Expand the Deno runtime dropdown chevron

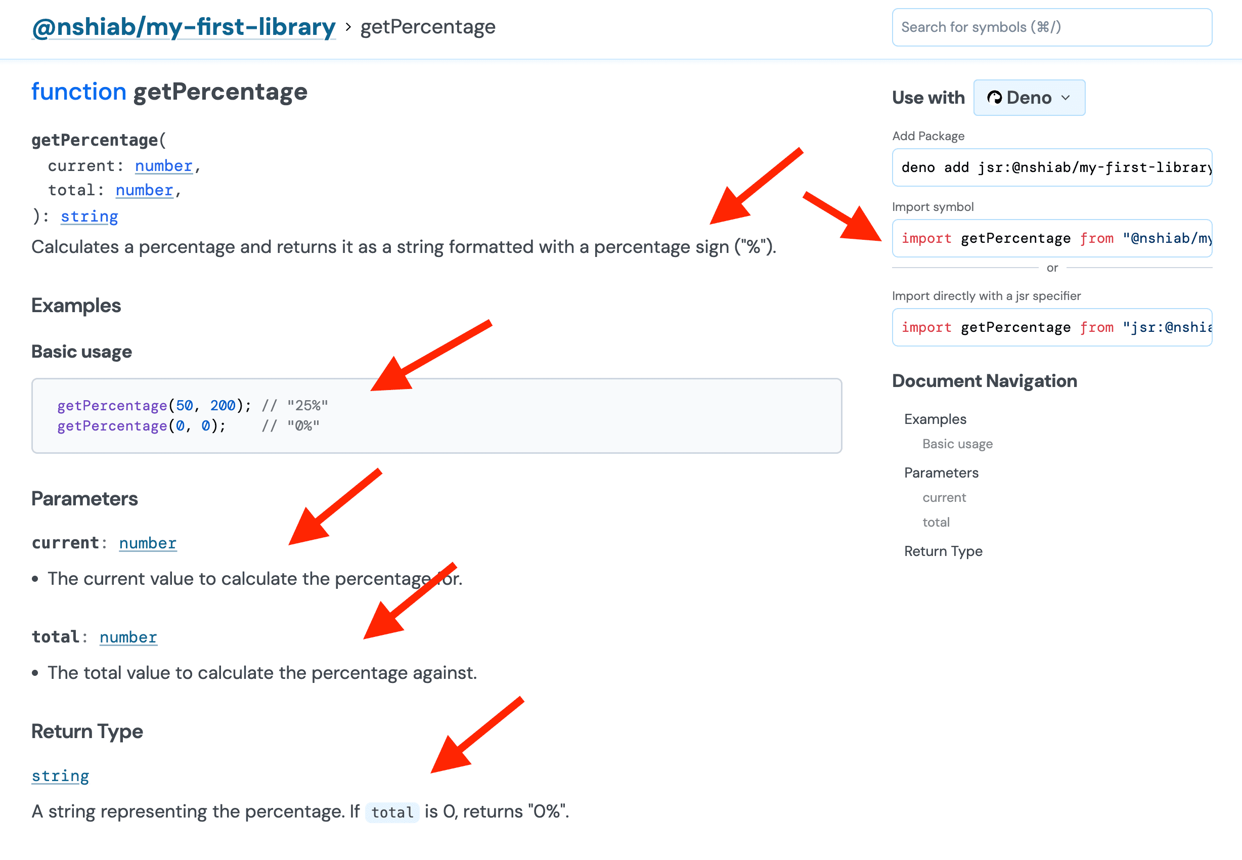(1066, 98)
